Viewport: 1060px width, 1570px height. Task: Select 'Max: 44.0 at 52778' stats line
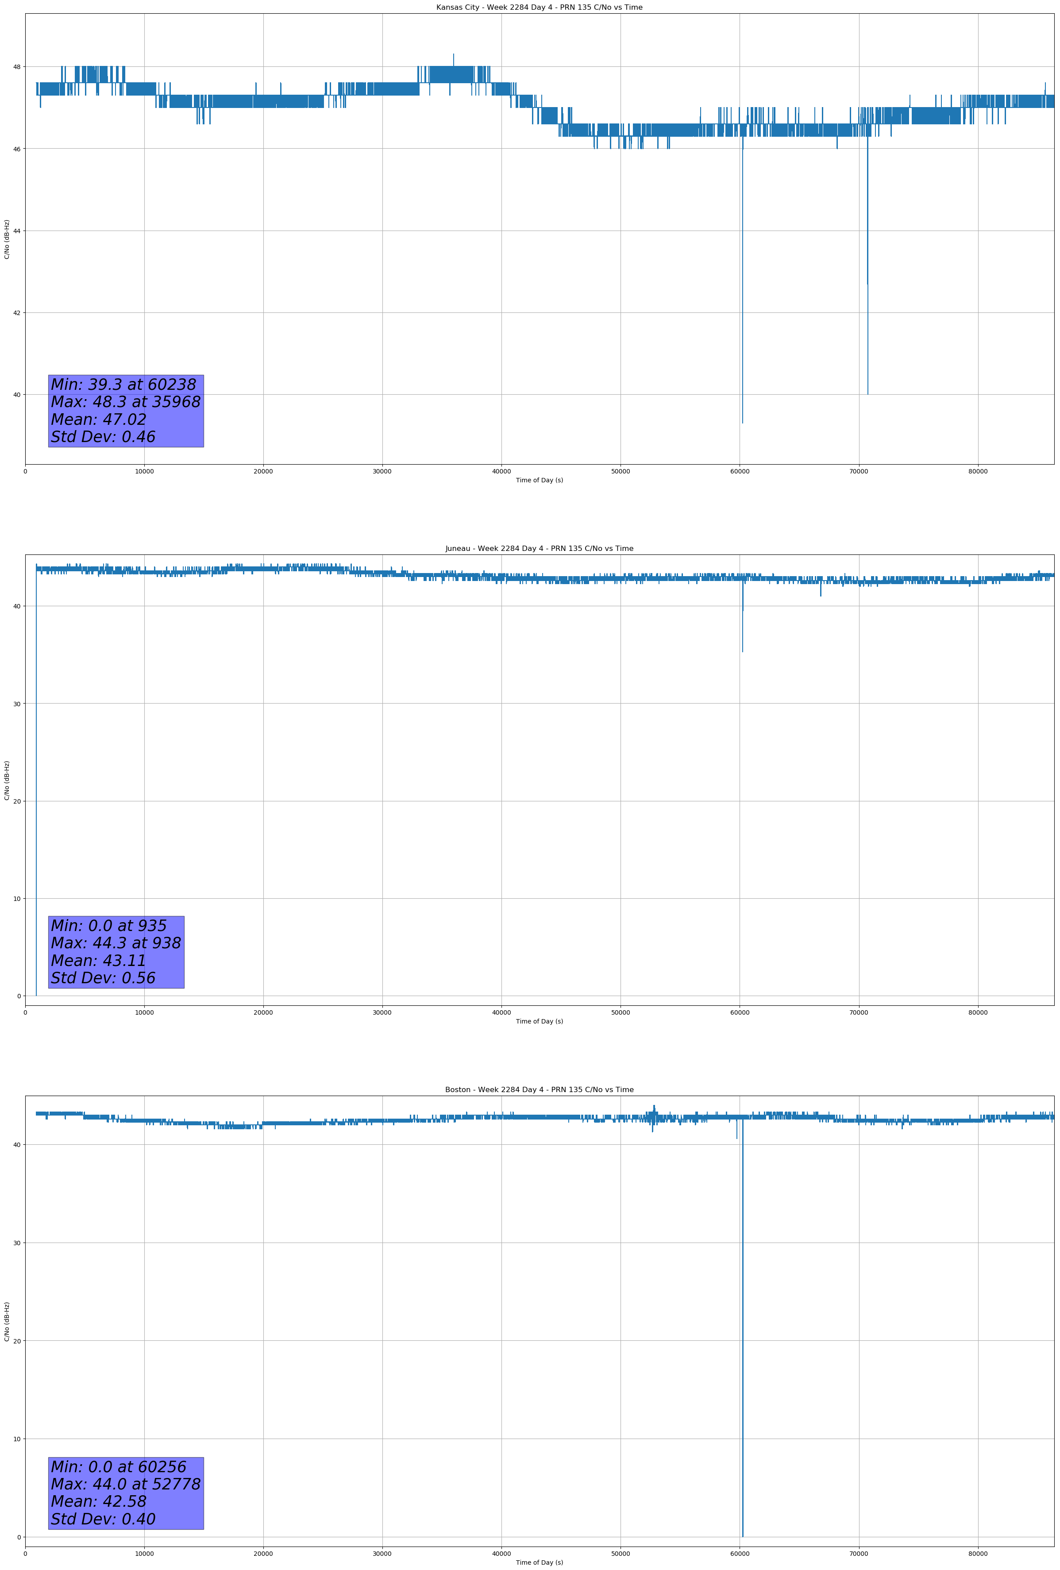pos(126,1484)
